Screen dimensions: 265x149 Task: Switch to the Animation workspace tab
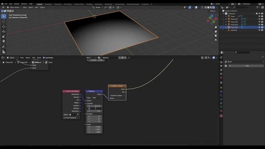point(99,4)
